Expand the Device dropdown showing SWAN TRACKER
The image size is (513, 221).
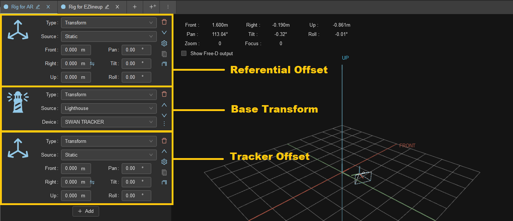tap(109, 122)
